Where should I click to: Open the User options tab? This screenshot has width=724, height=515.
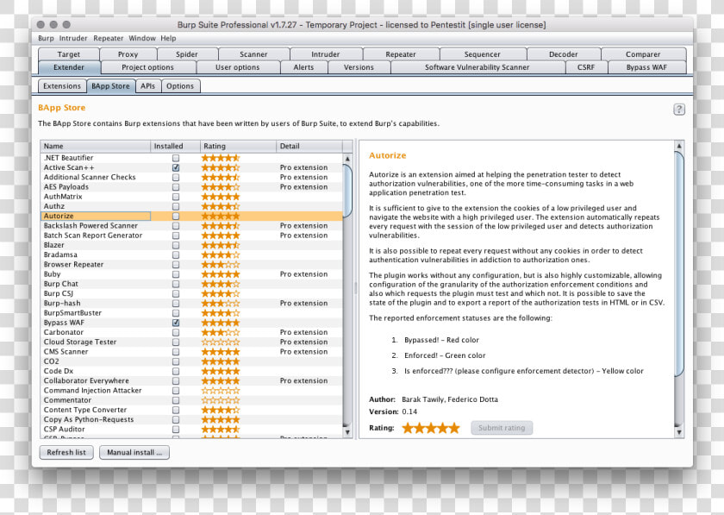pos(237,67)
